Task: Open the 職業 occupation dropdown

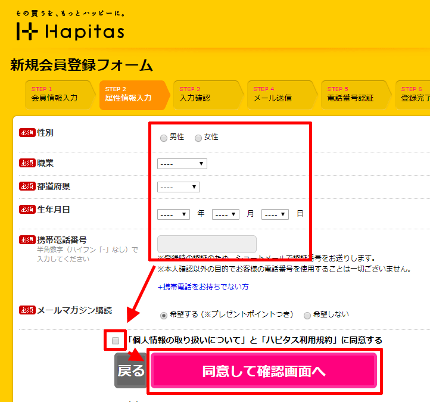Action: [x=182, y=164]
